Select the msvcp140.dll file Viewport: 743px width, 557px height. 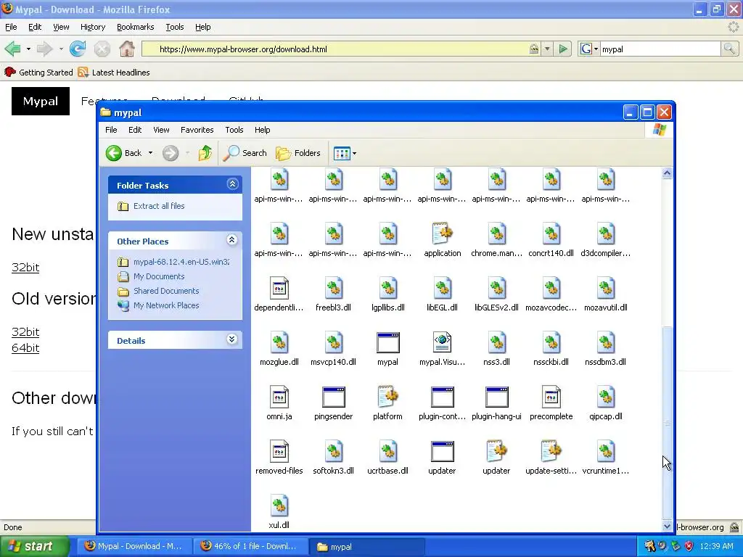(x=334, y=349)
